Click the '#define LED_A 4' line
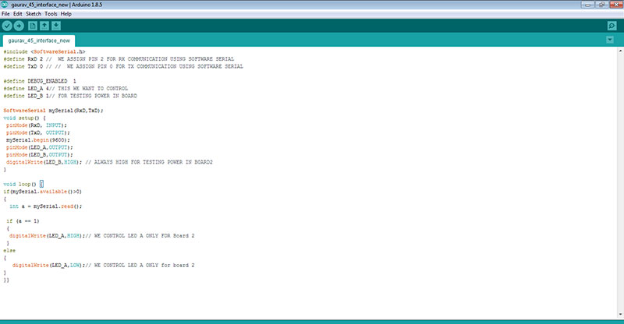Viewport: 624px width, 324px height. (66, 88)
